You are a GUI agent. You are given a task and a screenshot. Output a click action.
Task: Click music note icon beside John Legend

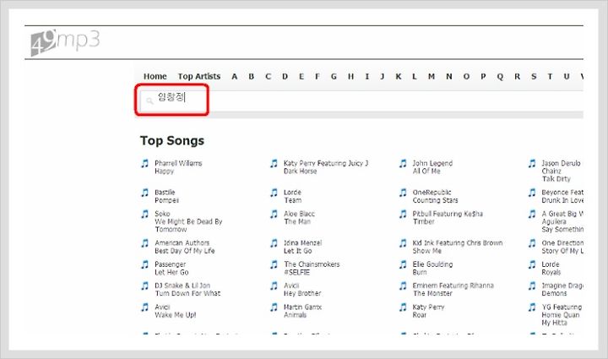[x=403, y=163]
